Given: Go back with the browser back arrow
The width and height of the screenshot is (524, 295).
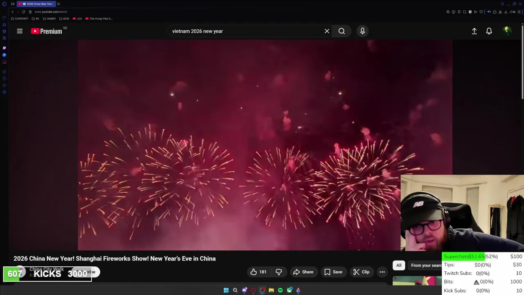Looking at the screenshot, I should click(13, 12).
